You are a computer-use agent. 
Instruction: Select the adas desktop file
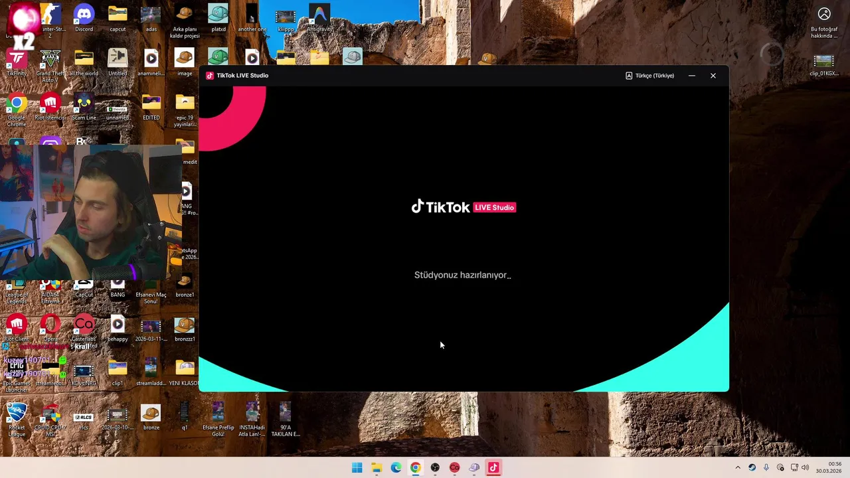[151, 19]
